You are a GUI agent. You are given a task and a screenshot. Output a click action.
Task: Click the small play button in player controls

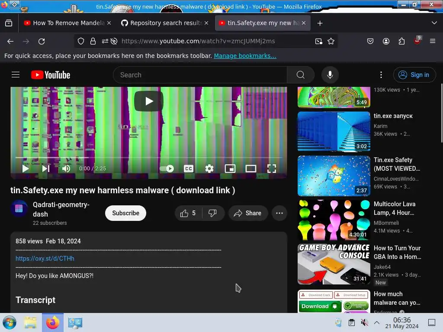click(x=26, y=169)
